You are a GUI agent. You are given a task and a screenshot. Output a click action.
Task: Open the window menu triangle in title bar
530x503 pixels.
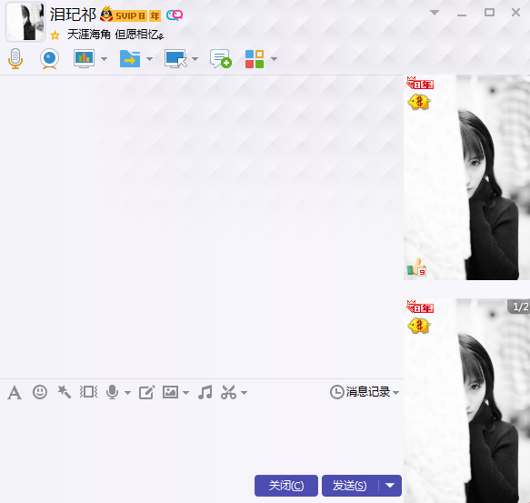coord(435,13)
